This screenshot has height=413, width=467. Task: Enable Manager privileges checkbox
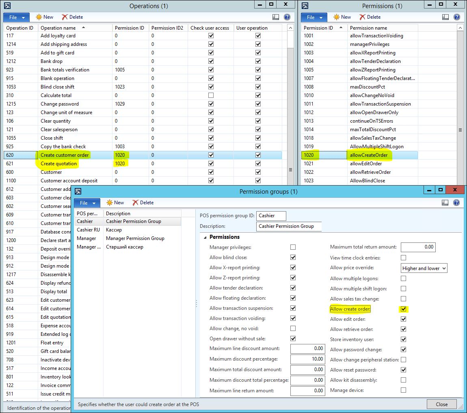(x=293, y=247)
